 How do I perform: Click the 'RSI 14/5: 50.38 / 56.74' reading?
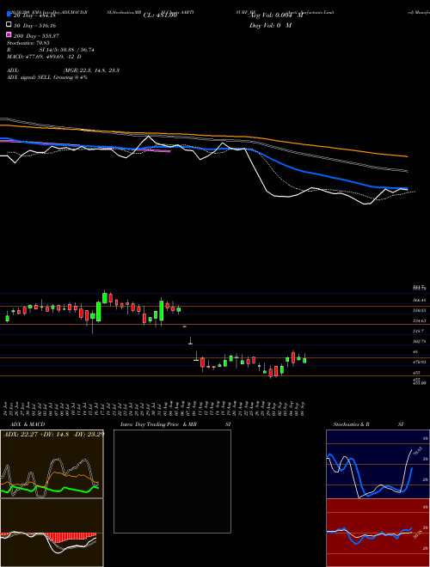pos(51,50)
